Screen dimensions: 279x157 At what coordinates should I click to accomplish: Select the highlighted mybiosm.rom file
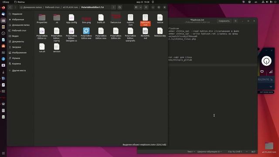(x=145, y=20)
